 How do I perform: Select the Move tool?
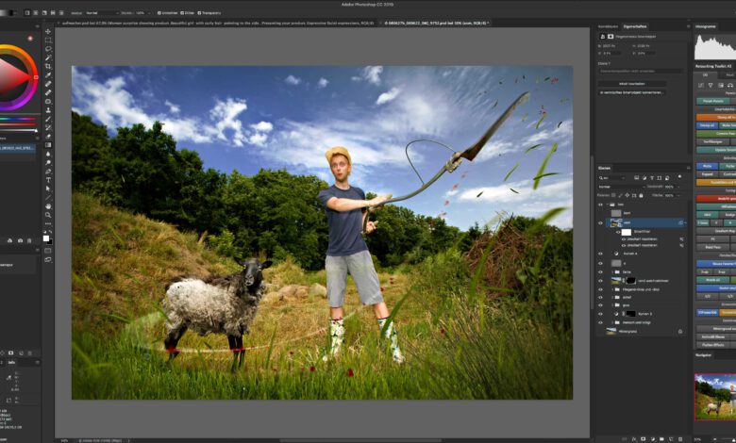click(x=48, y=31)
